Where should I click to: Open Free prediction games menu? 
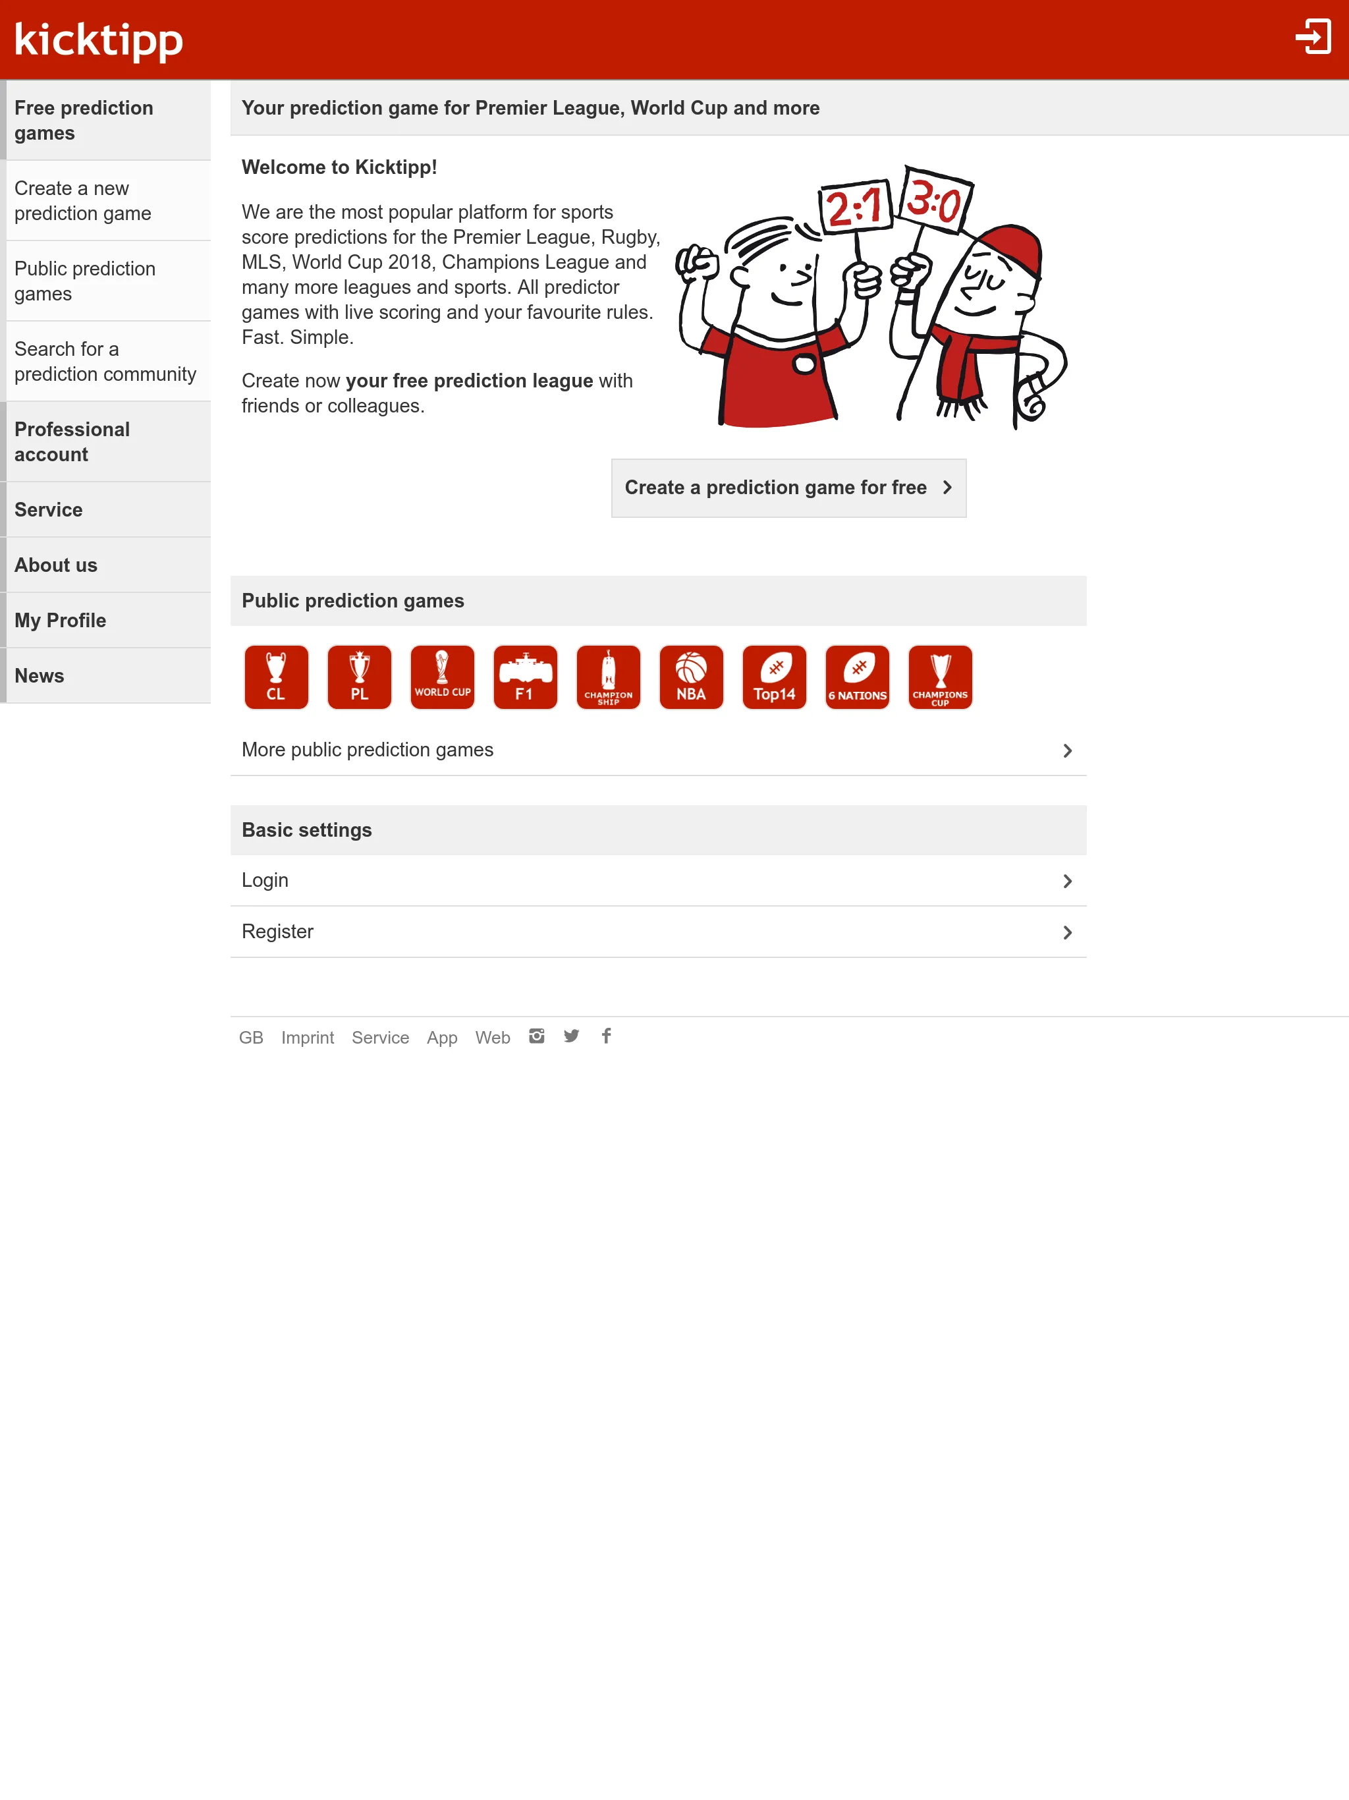[105, 121]
